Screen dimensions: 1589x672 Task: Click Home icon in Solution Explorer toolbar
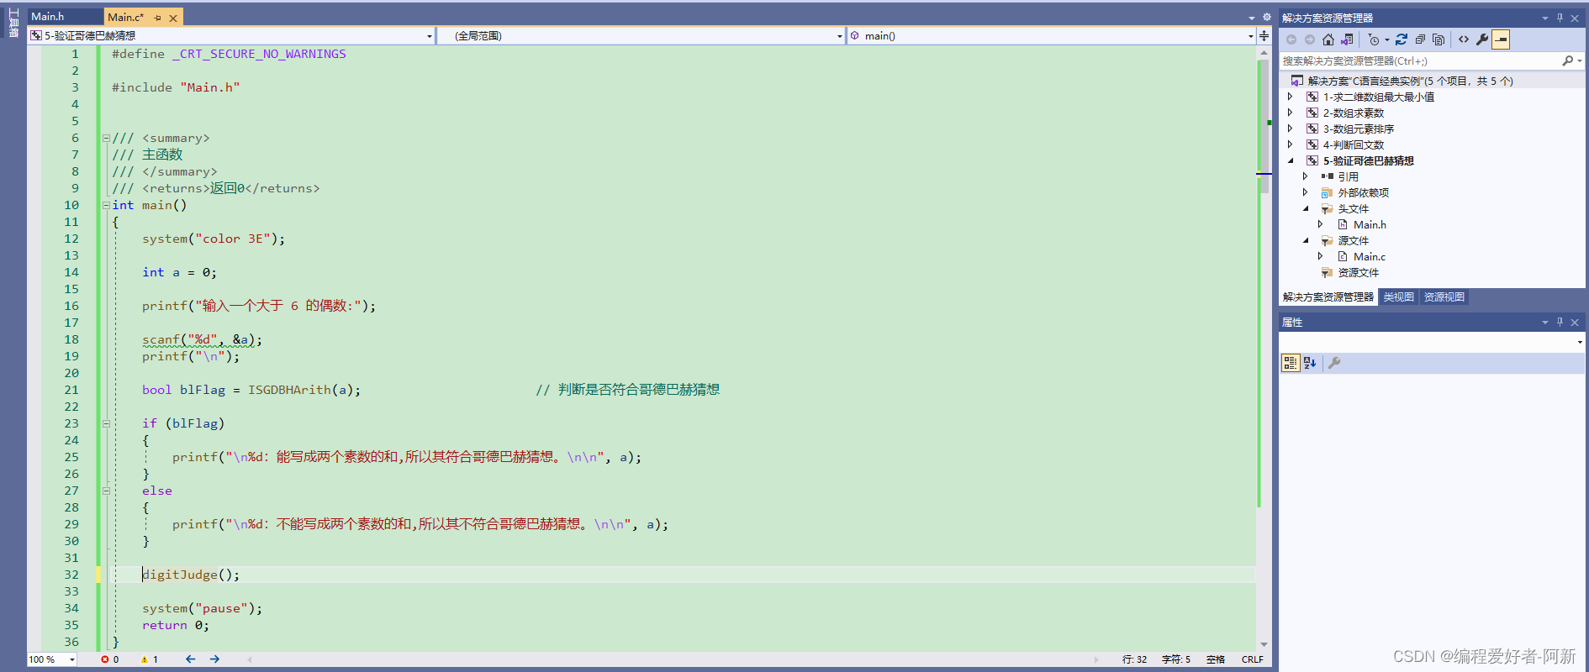[1328, 39]
